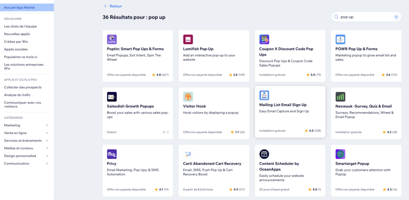
Task: Expand the Médias et contenu chevron
Action: tap(47, 148)
